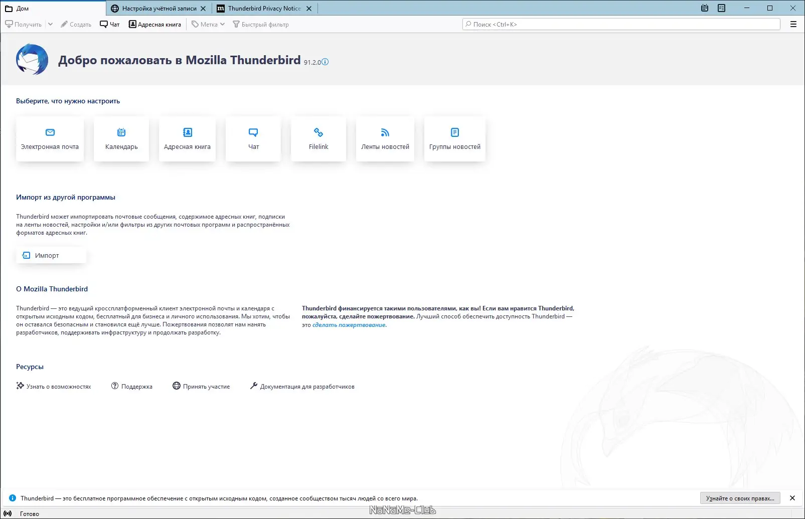Click the Импорт button
805x519 pixels.
point(51,255)
